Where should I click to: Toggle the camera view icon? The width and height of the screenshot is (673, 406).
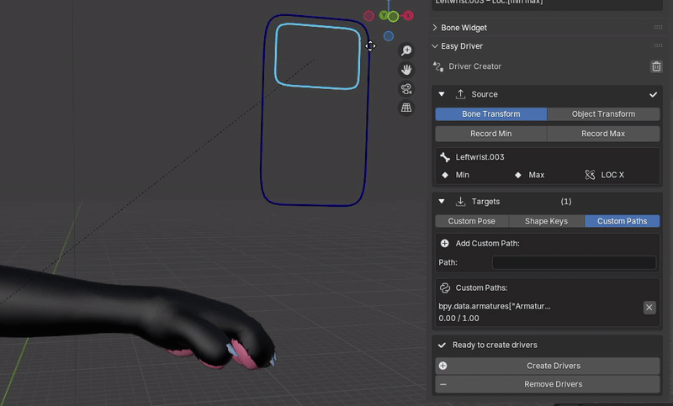pyautogui.click(x=406, y=89)
